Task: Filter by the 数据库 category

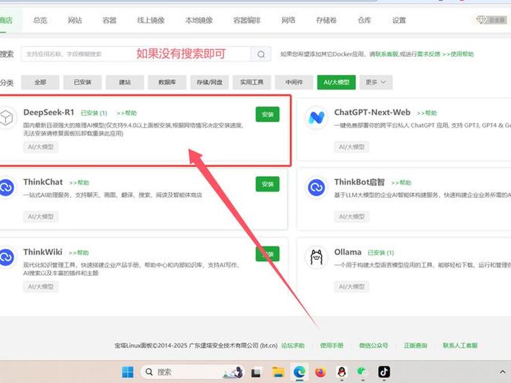Action: [167, 82]
